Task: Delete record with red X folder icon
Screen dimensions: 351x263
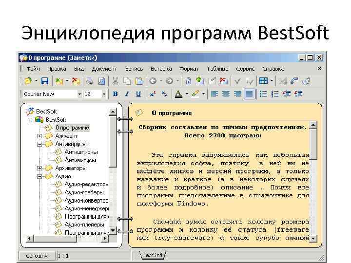Action: click(76, 81)
